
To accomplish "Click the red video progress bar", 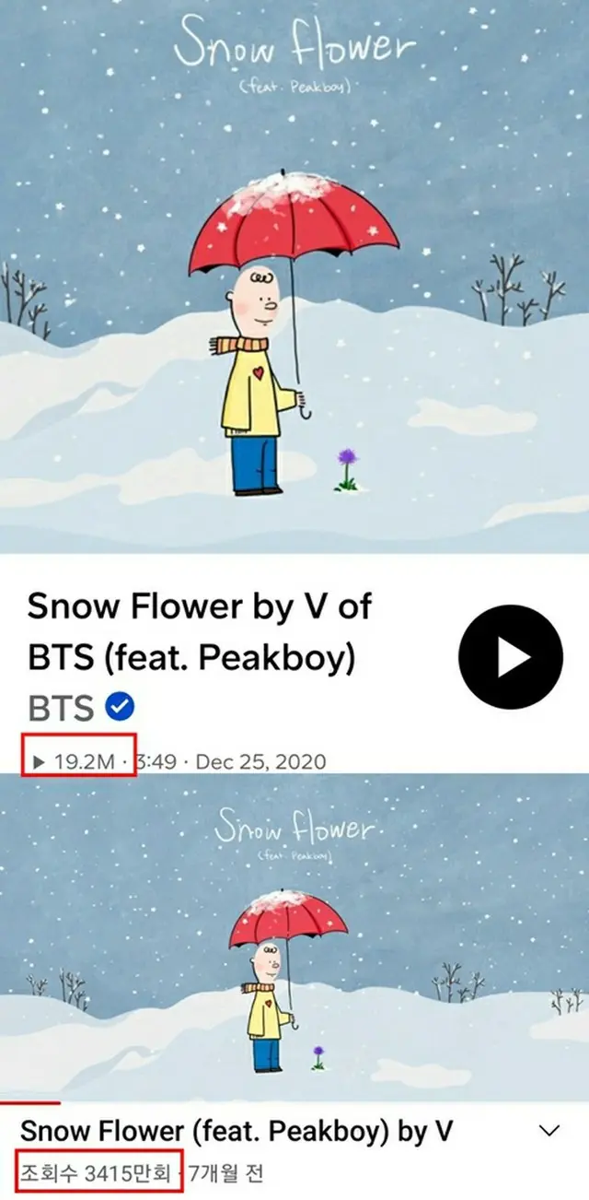I will [x=29, y=1102].
